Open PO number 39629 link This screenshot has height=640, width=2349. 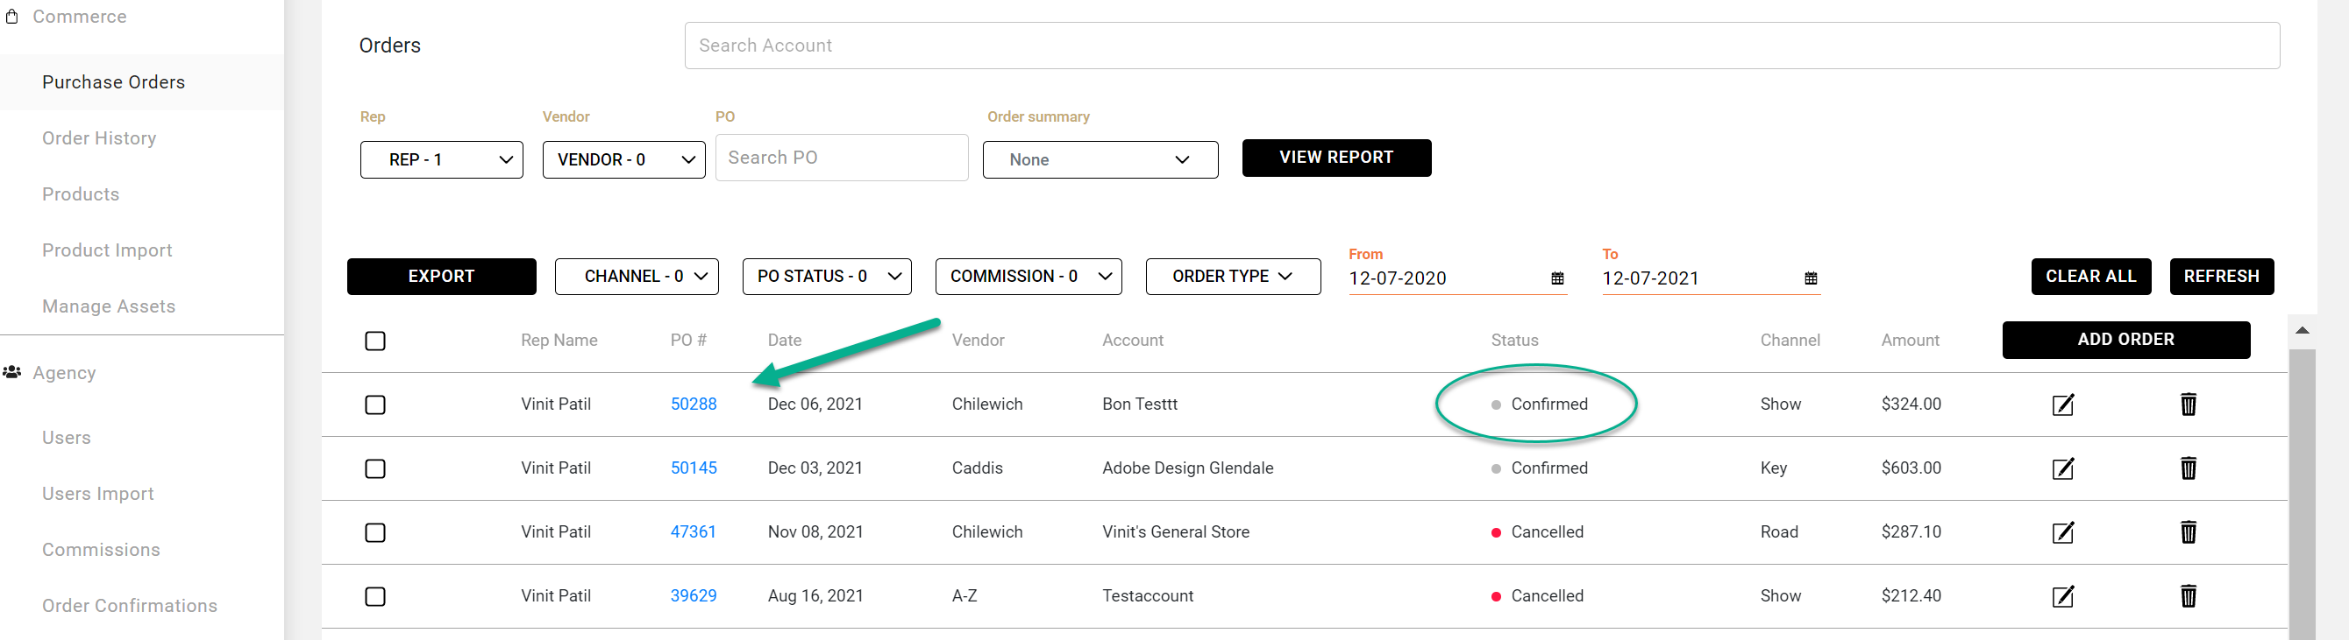[x=692, y=595]
